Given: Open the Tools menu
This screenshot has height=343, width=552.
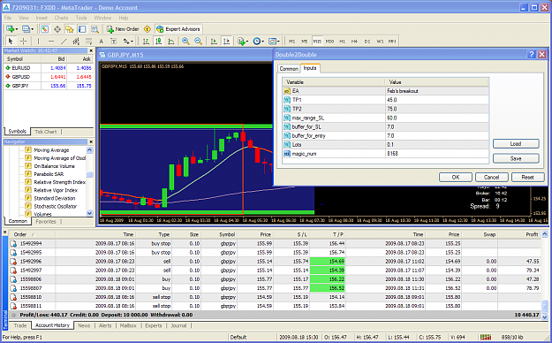Looking at the screenshot, I should [x=81, y=18].
